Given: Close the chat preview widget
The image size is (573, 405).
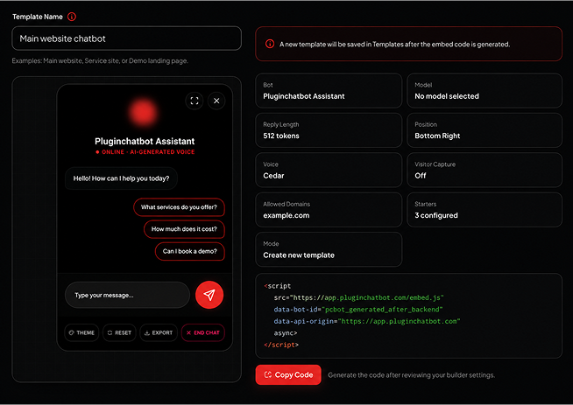Looking at the screenshot, I should coord(216,101).
